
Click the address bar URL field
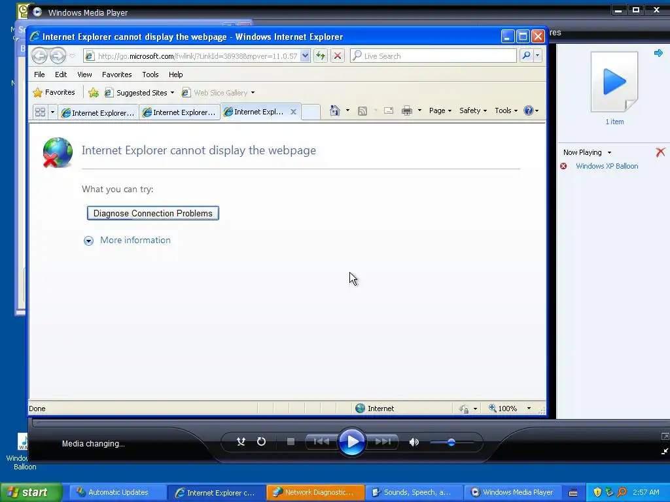pyautogui.click(x=197, y=56)
